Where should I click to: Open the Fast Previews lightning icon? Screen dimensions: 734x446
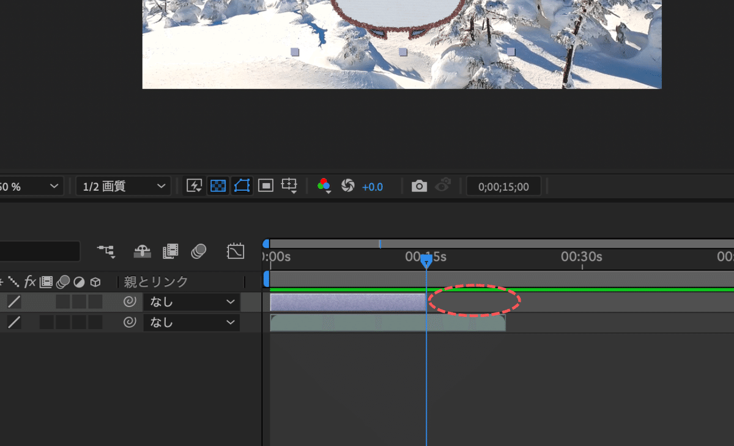pyautogui.click(x=195, y=186)
